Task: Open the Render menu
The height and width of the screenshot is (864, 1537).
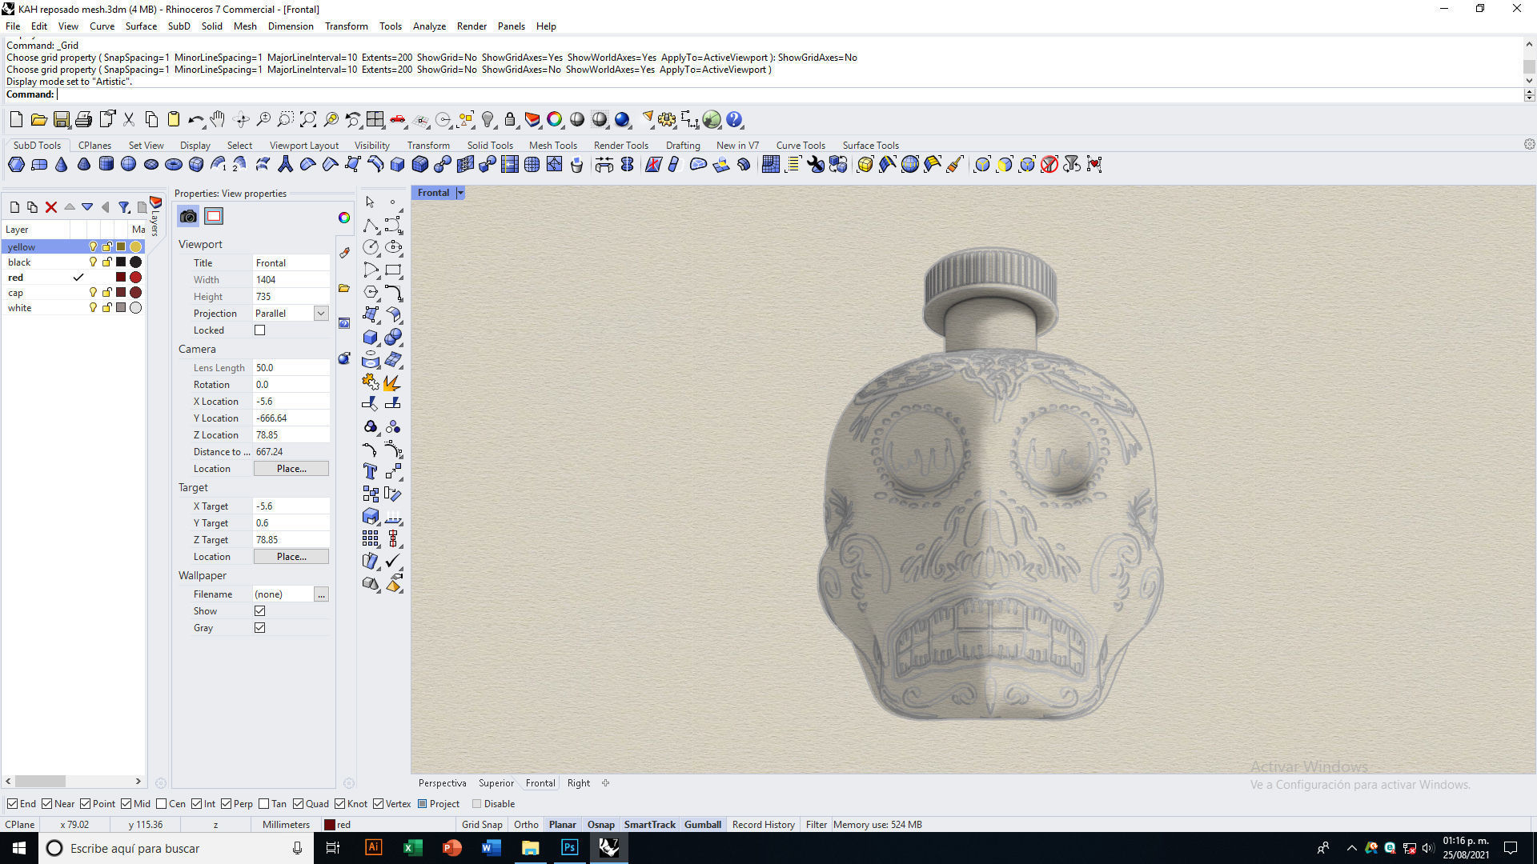Action: (x=472, y=26)
